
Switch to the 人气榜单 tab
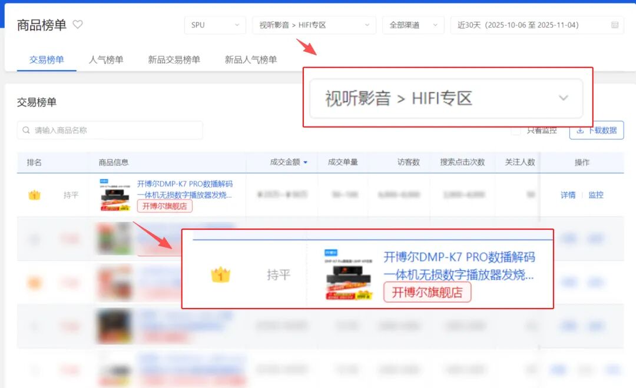pyautogui.click(x=106, y=59)
